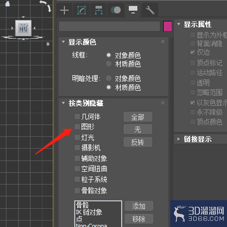The height and width of the screenshot is (227, 227).
Task: Toggle the 粒子系统 hide checkbox
Action: pos(77,179)
